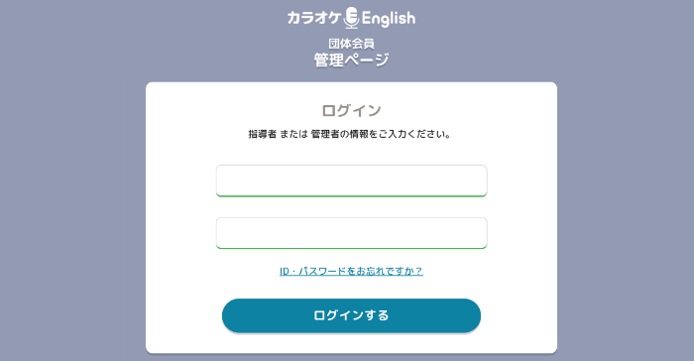Select the upper text box above the password box

click(x=351, y=180)
